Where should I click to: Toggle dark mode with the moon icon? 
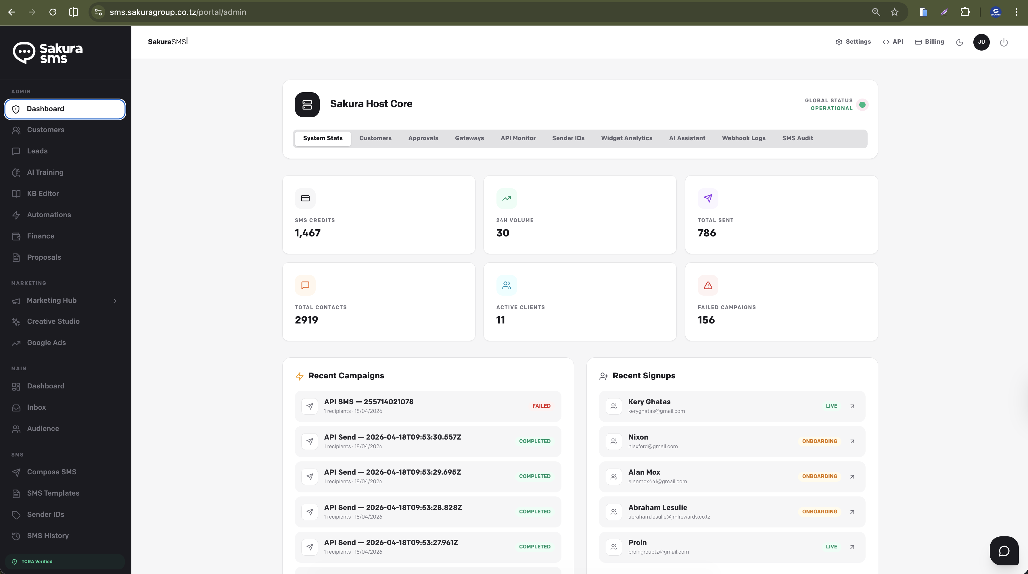pos(959,42)
